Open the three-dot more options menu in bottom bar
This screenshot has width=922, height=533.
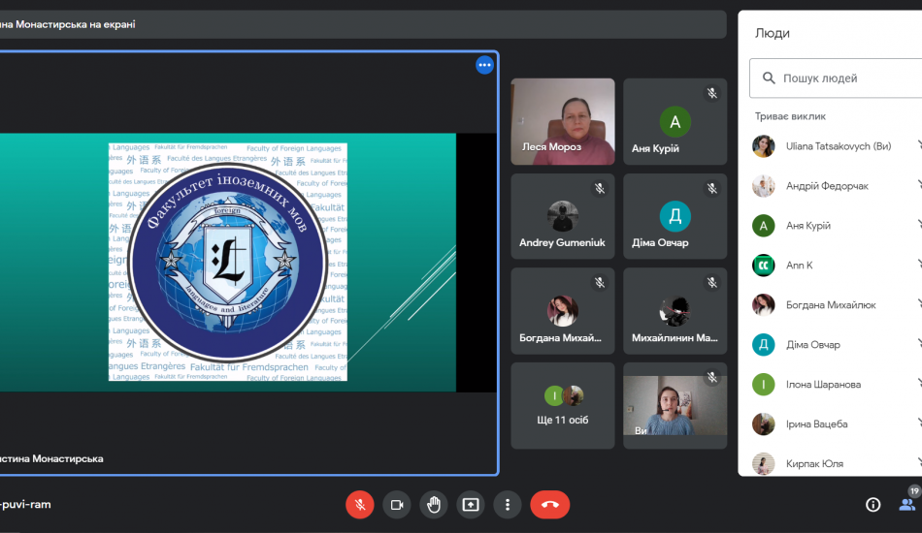507,504
